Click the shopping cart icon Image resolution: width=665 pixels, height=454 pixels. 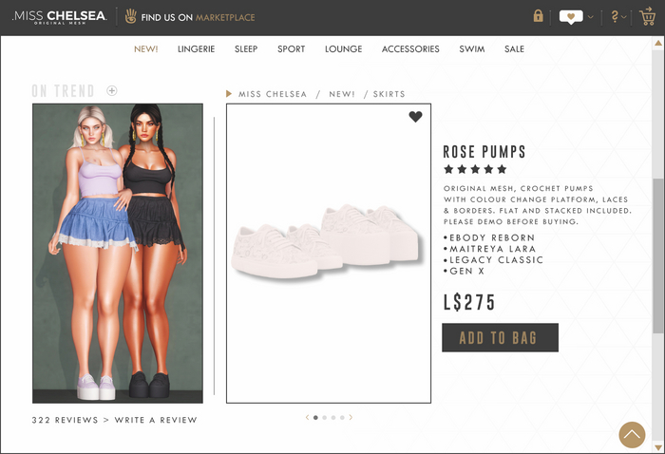(647, 16)
